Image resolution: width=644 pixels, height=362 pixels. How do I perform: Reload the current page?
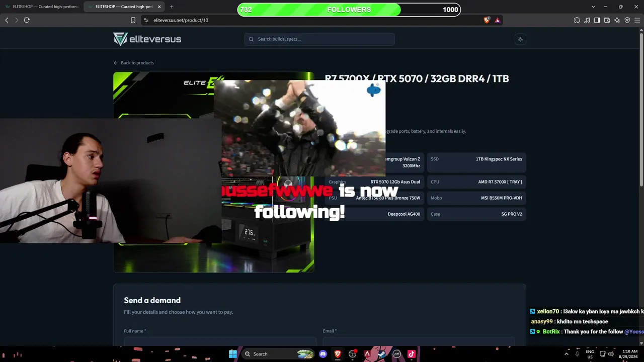(x=27, y=20)
